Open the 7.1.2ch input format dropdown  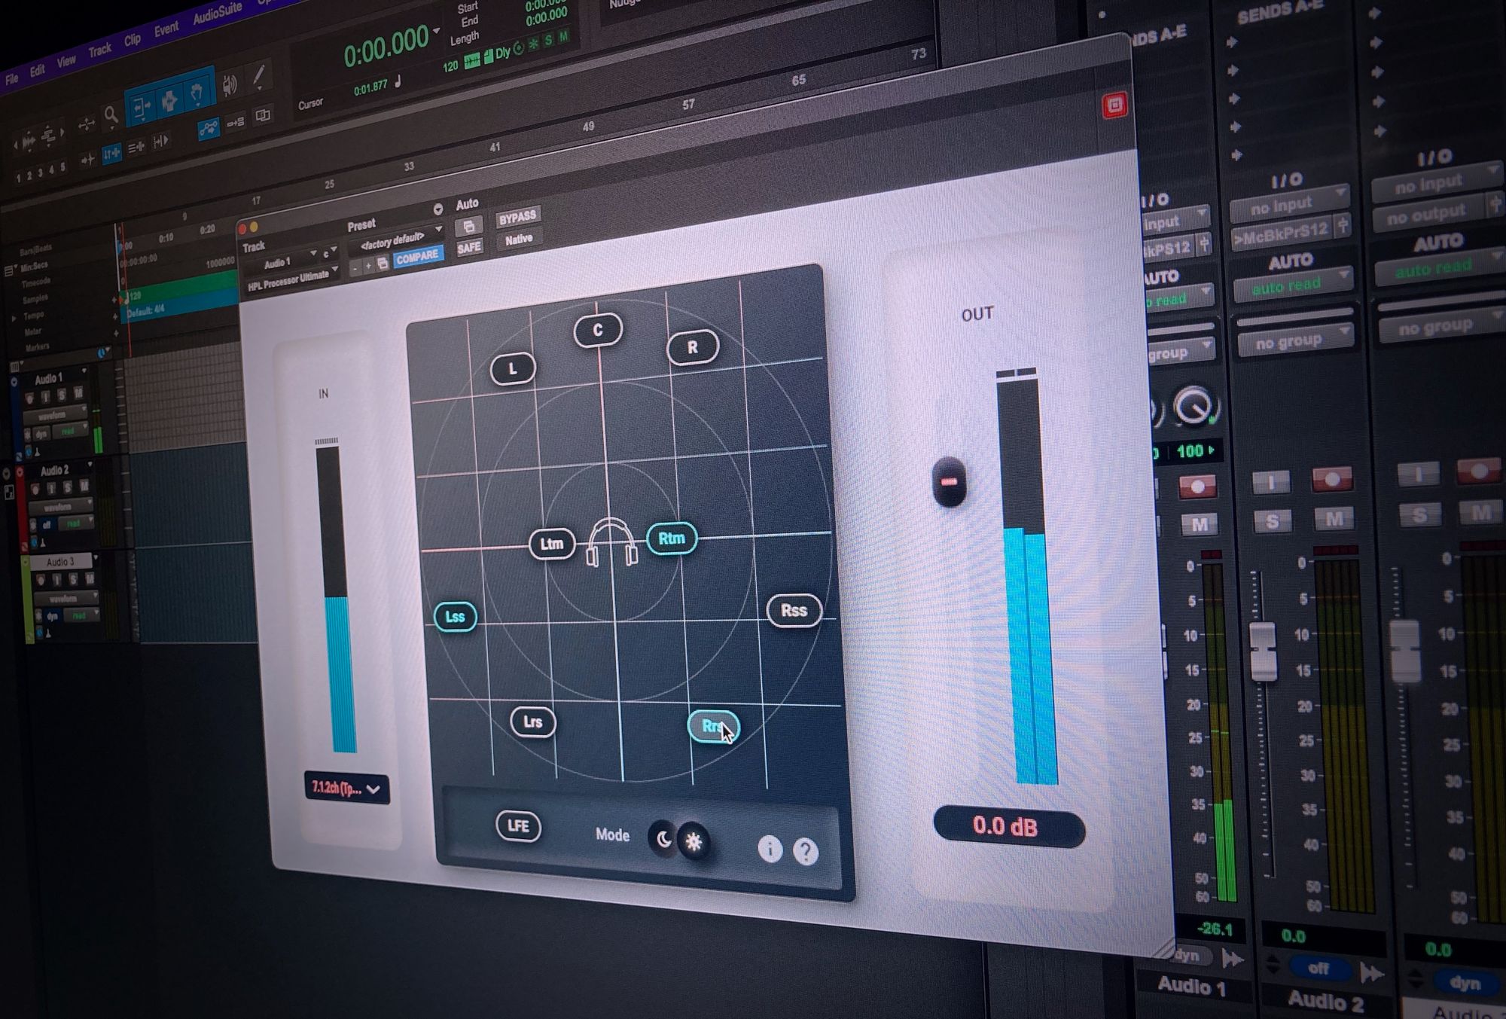pyautogui.click(x=347, y=789)
